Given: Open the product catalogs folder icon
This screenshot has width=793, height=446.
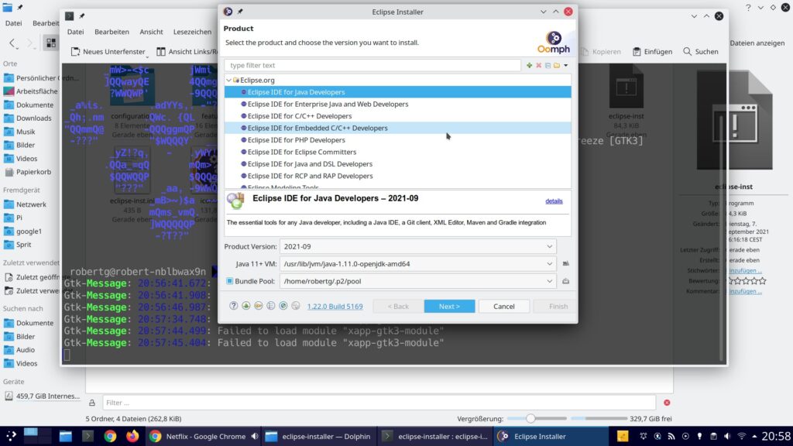Looking at the screenshot, I should point(557,65).
